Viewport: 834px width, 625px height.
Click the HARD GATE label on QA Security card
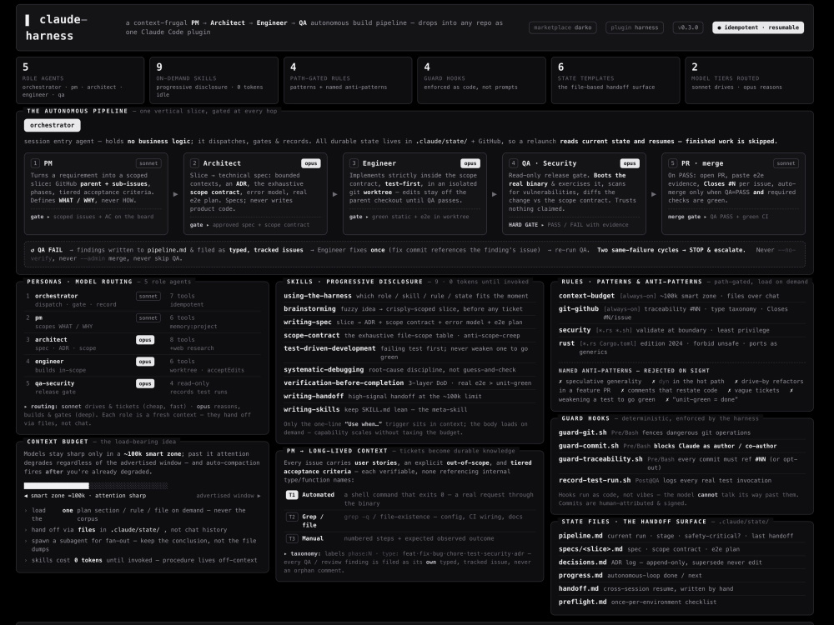(x=524, y=225)
